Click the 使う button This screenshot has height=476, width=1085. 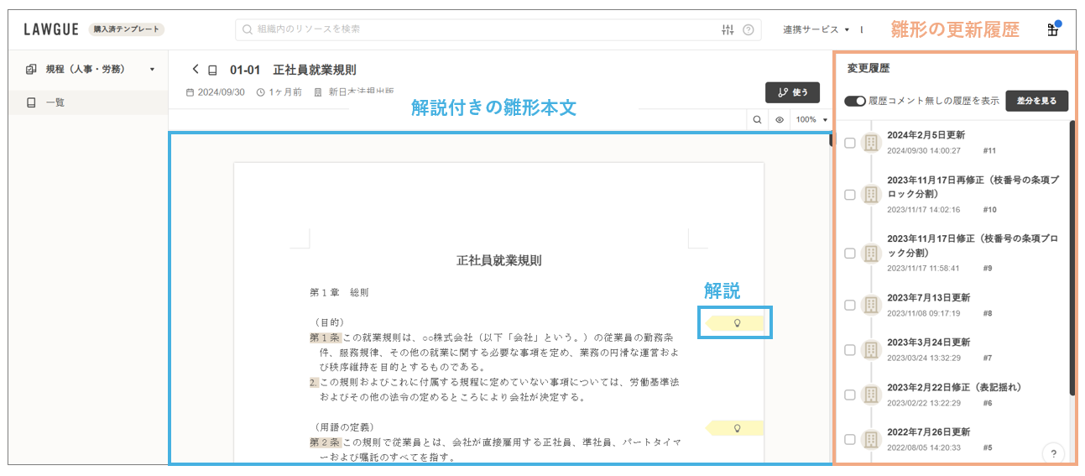tap(792, 92)
